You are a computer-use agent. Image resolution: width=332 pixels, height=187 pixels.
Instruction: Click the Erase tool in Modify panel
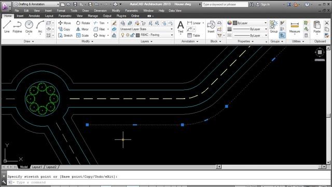coord(114,23)
